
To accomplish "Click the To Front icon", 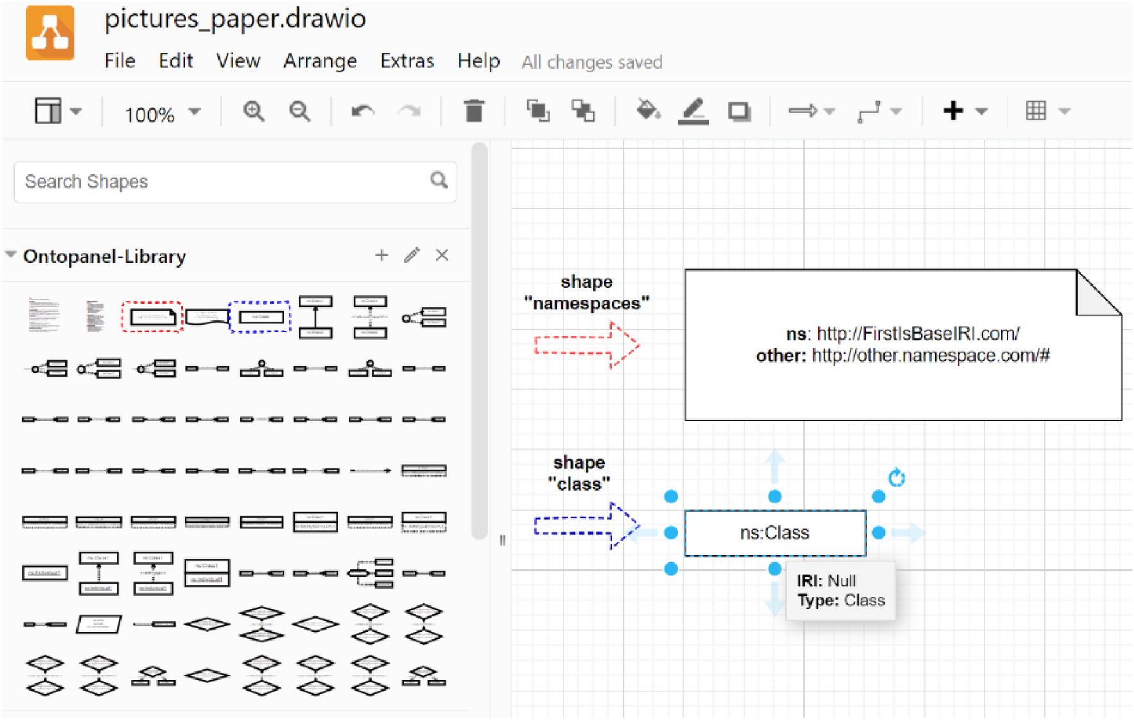I will 538,111.
